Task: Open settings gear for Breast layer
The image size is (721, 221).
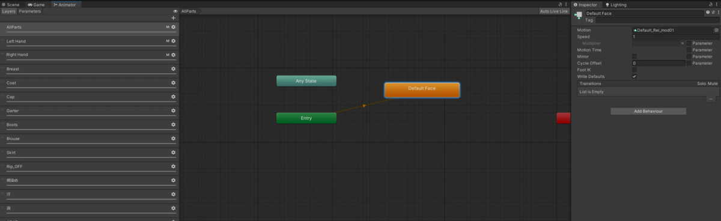Action: 174,69
